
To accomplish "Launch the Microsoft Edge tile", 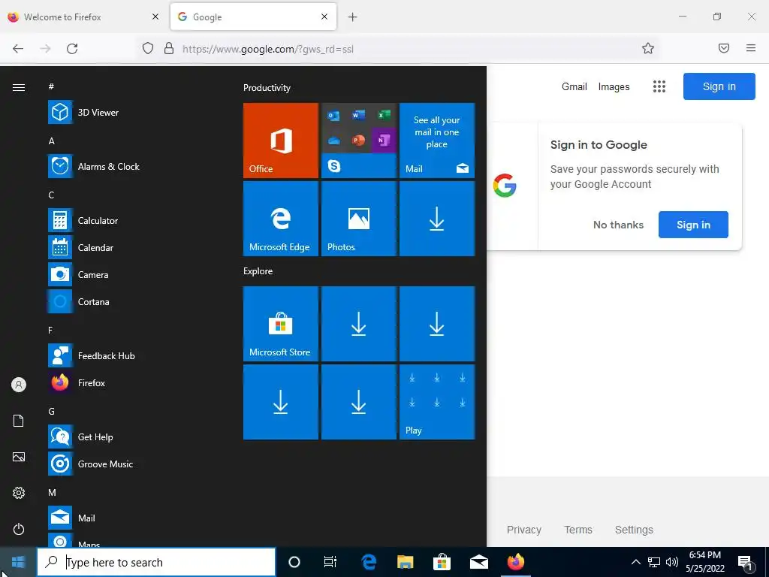I will coord(281,219).
